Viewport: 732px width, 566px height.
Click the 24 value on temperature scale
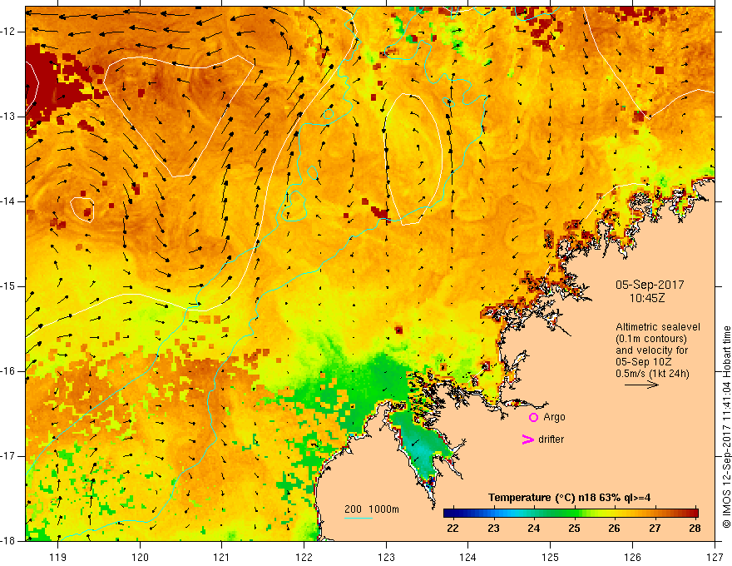tap(533, 529)
